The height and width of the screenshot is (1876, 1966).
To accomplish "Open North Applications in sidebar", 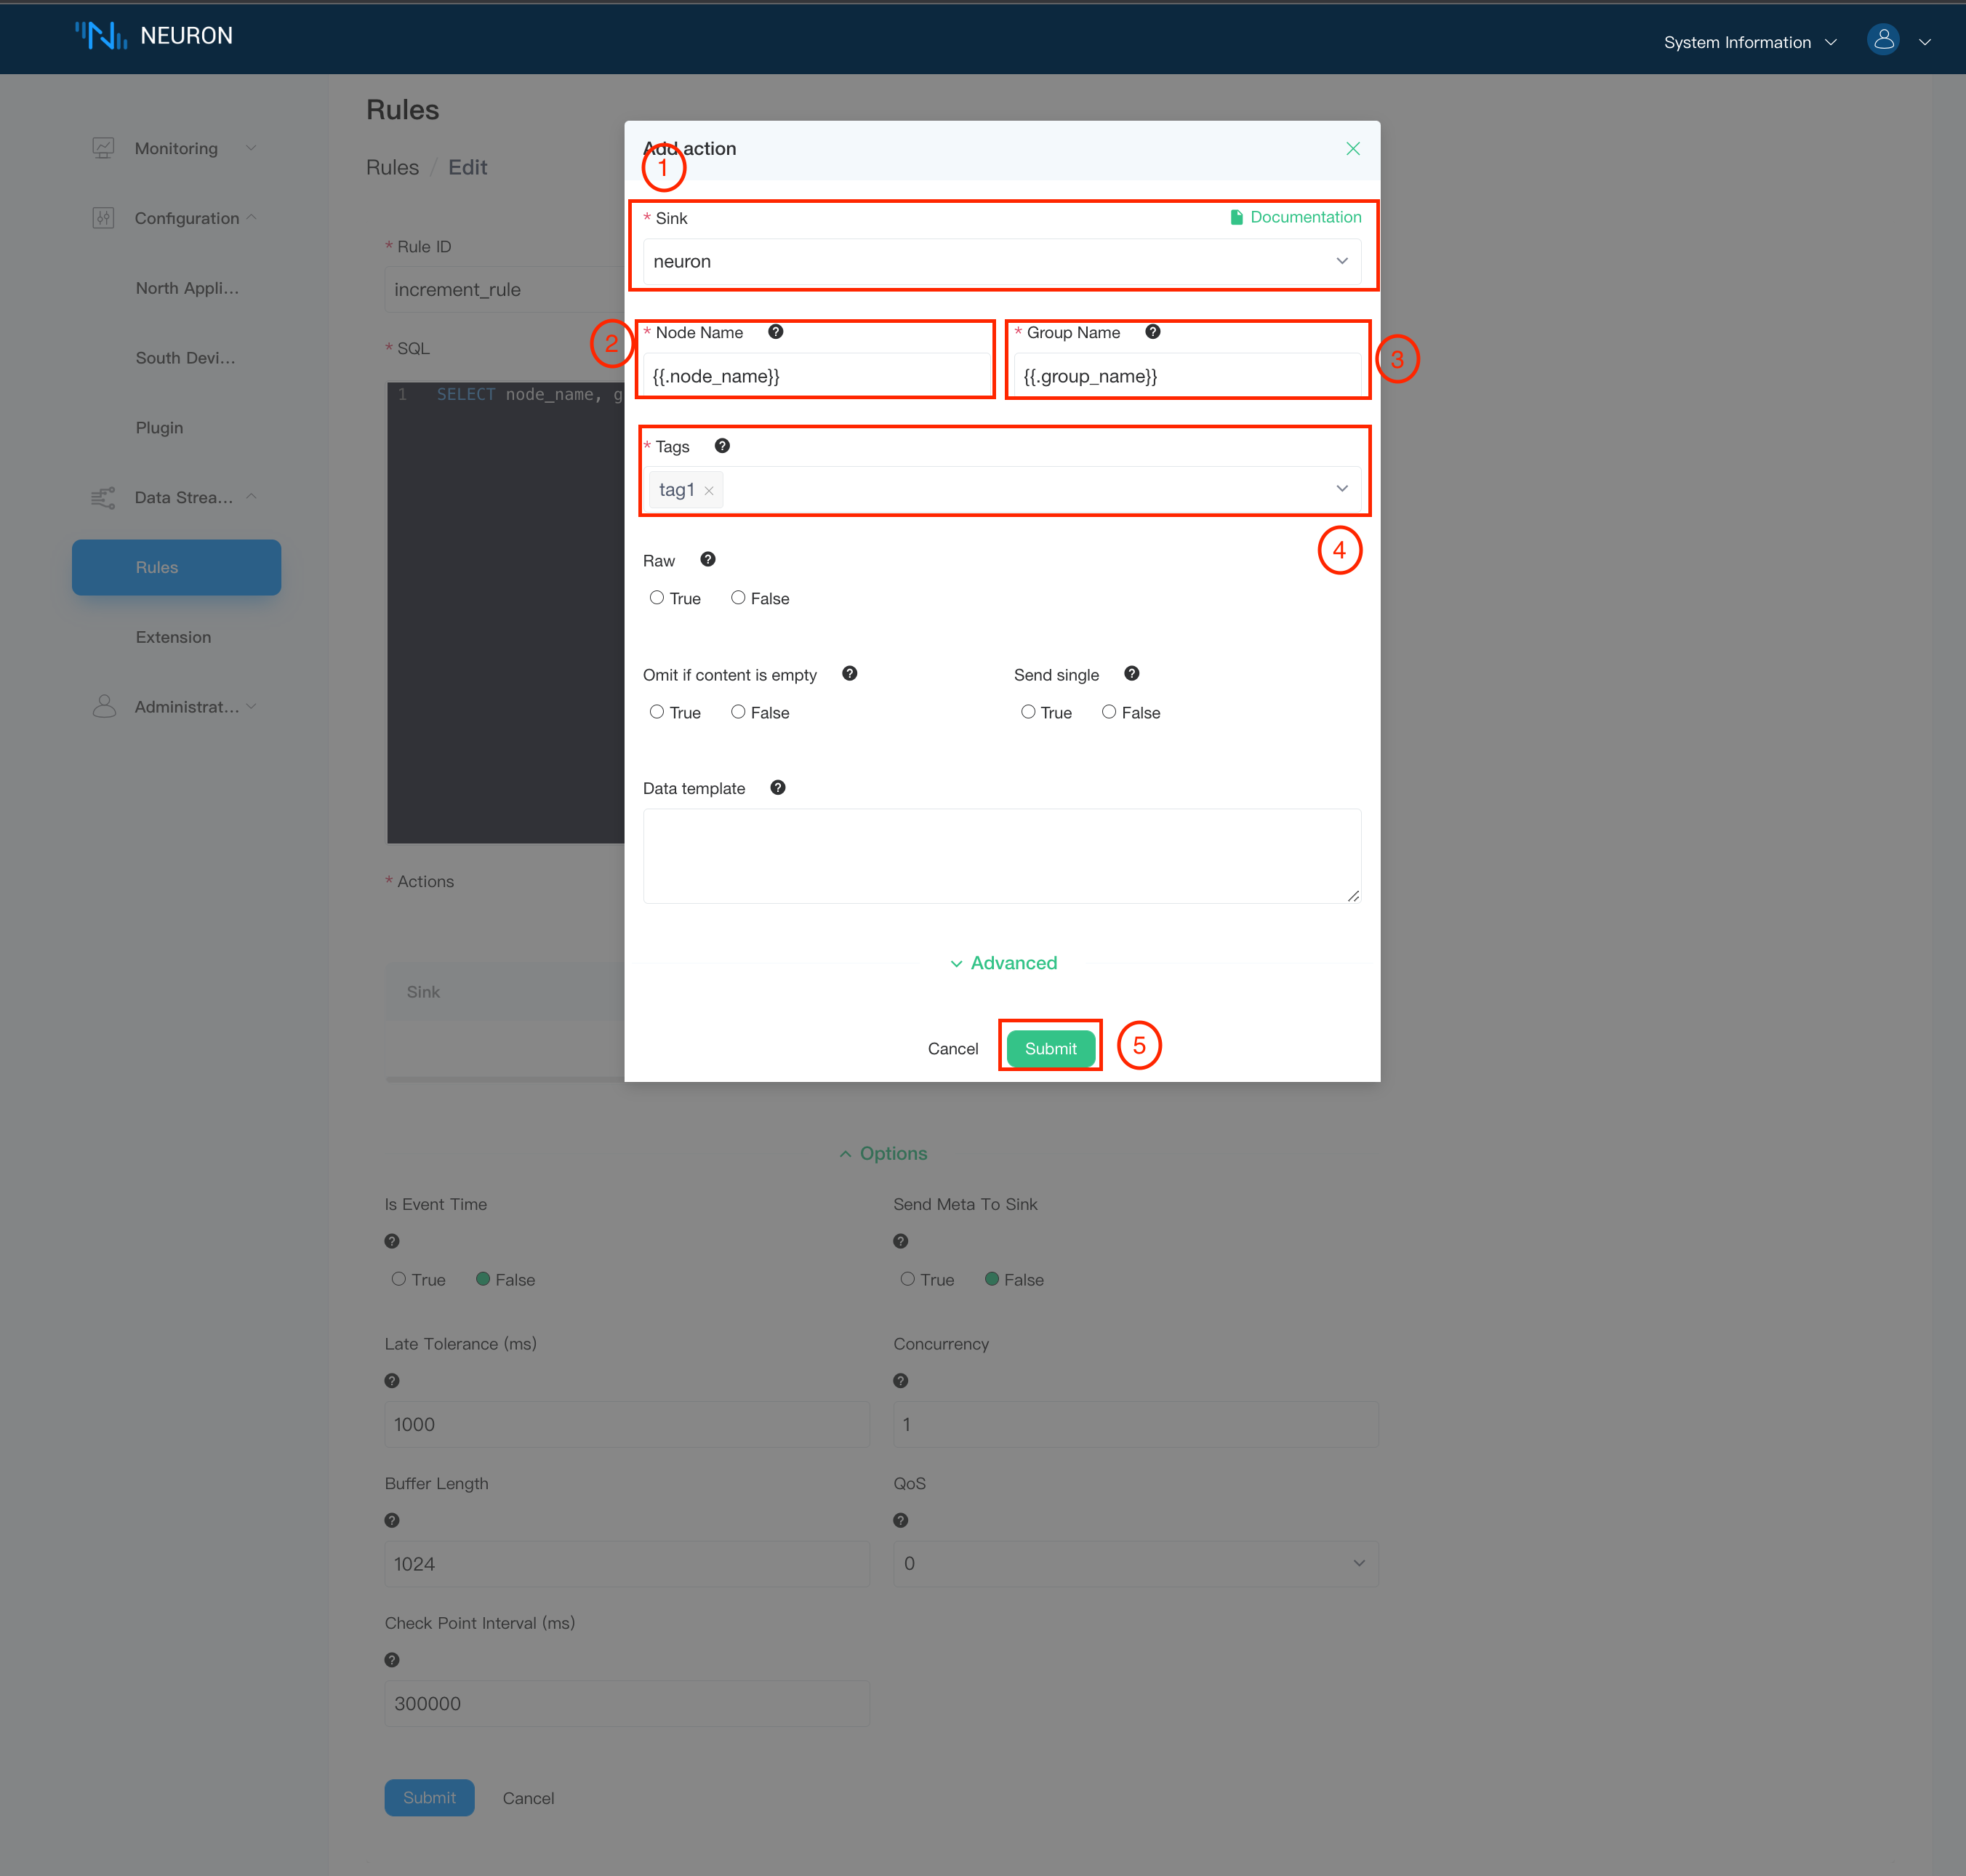I will click(187, 288).
